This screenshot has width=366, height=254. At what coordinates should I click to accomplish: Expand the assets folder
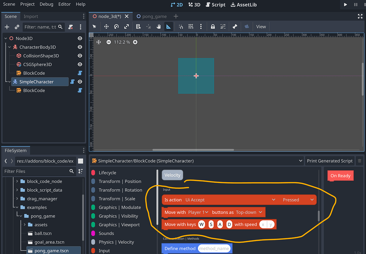pyautogui.click(x=24, y=225)
